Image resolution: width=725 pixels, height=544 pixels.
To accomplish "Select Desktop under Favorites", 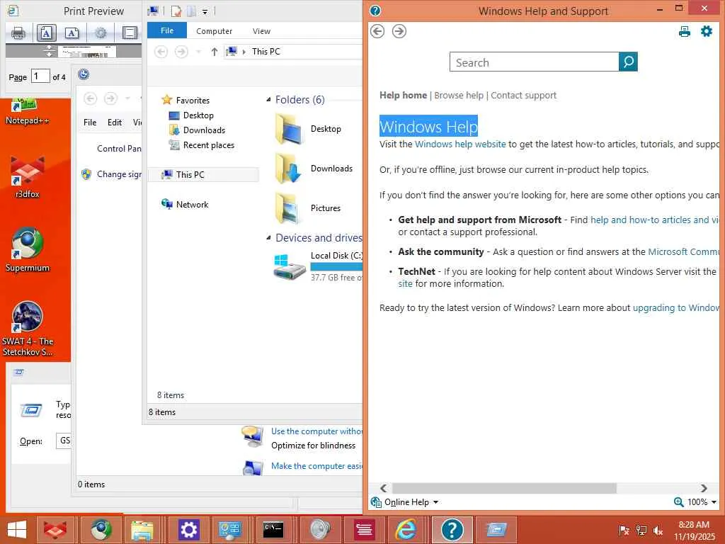I will (x=198, y=115).
